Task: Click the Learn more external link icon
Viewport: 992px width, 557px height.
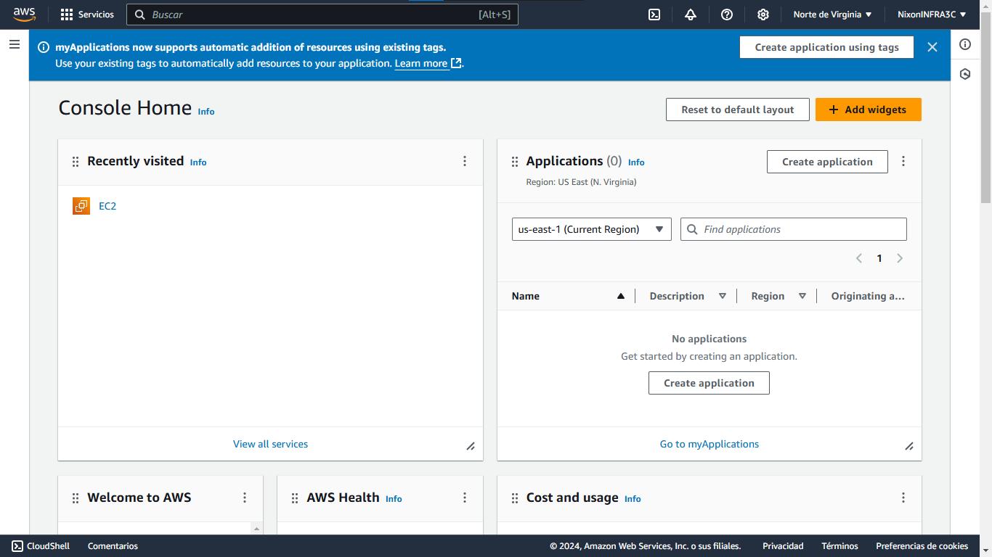Action: pyautogui.click(x=456, y=63)
